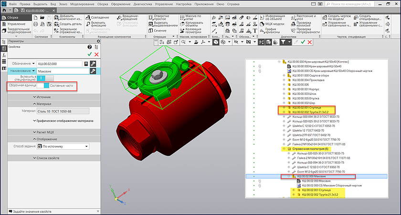Select the Совпадение mate tool
Image resolution: width=401 pixels, height=215 pixels.
[99, 18]
